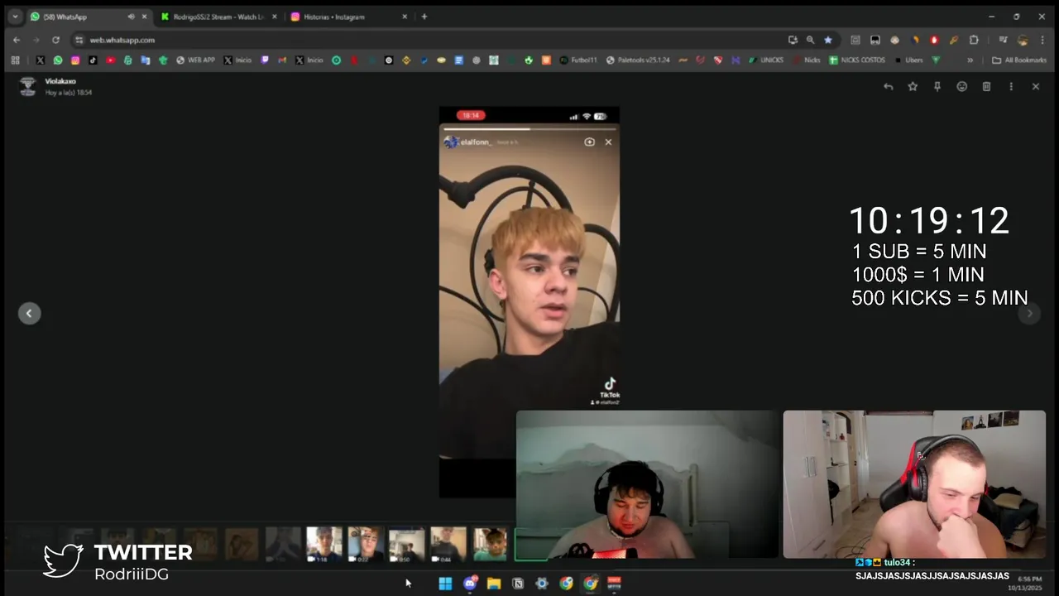Screen dimensions: 1059x596
Task: React with the emoji icon
Action: click(x=961, y=86)
